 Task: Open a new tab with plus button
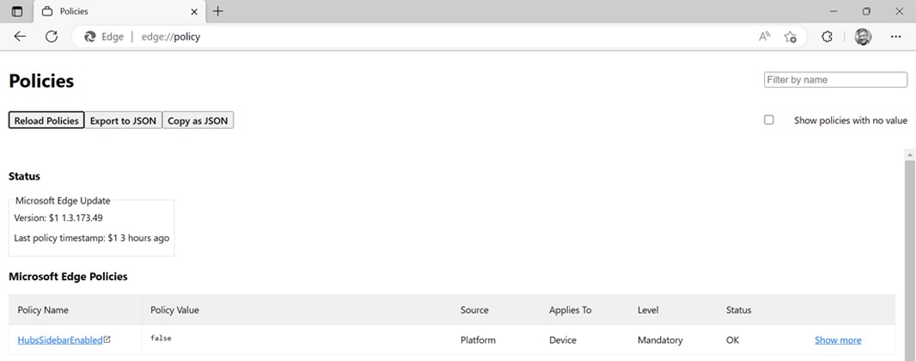point(218,11)
